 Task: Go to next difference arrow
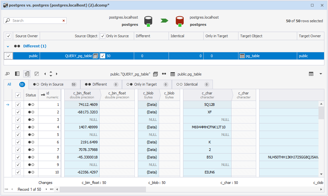[57, 74]
